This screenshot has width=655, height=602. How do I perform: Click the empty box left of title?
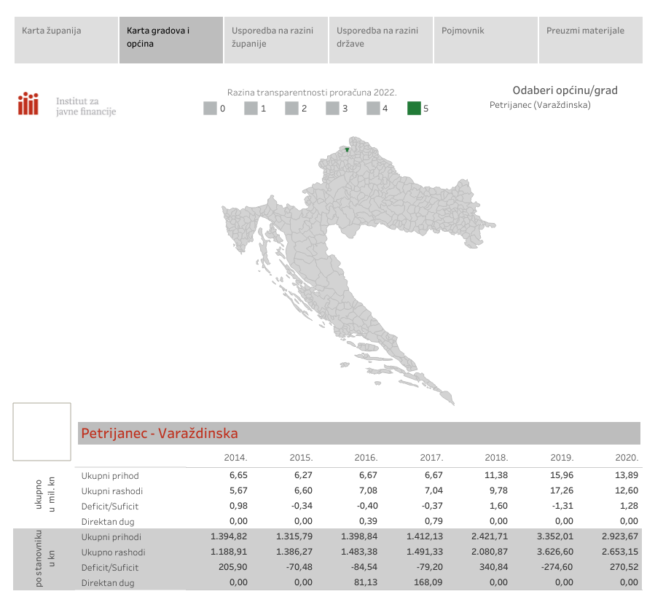(42, 431)
